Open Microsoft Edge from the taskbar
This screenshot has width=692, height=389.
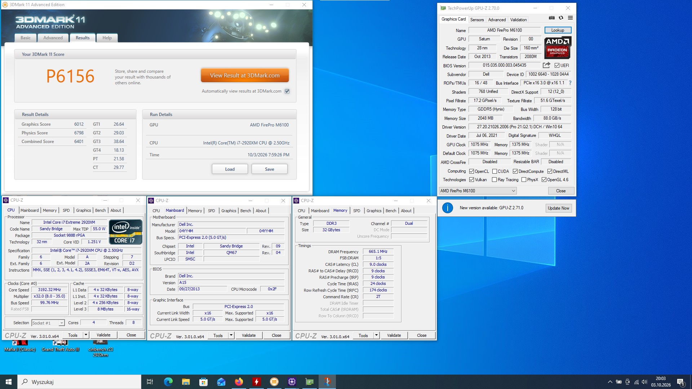tap(168, 382)
